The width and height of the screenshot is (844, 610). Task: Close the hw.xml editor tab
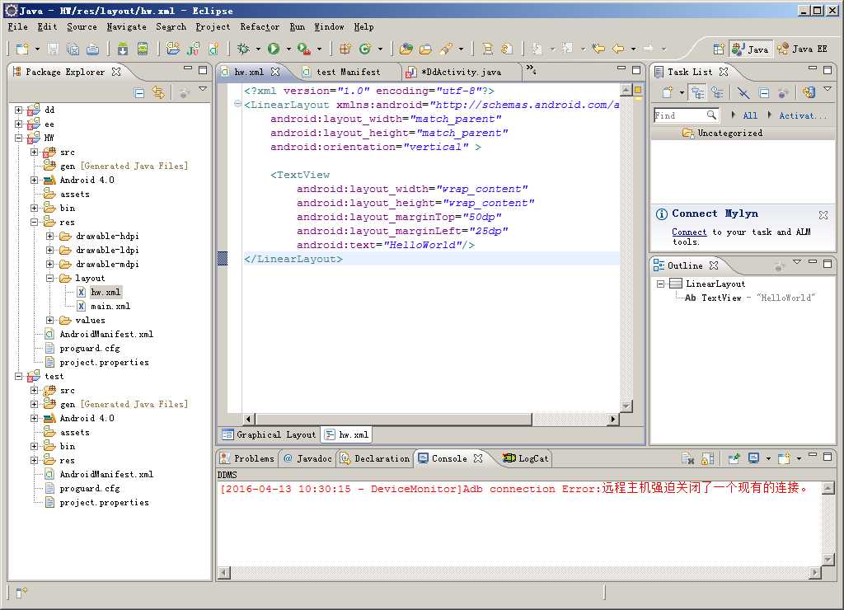pos(275,72)
